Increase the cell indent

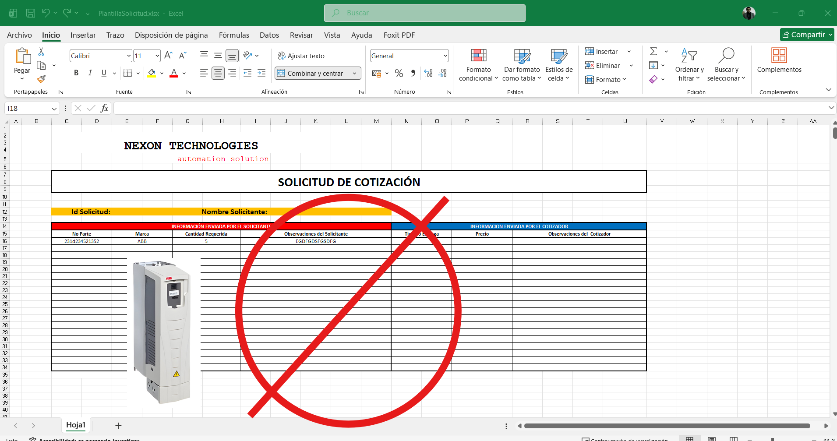coord(261,73)
